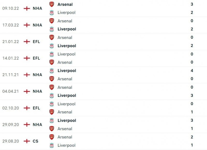
Task: Select the EFL label for 14.01.22
Action: [36, 58]
